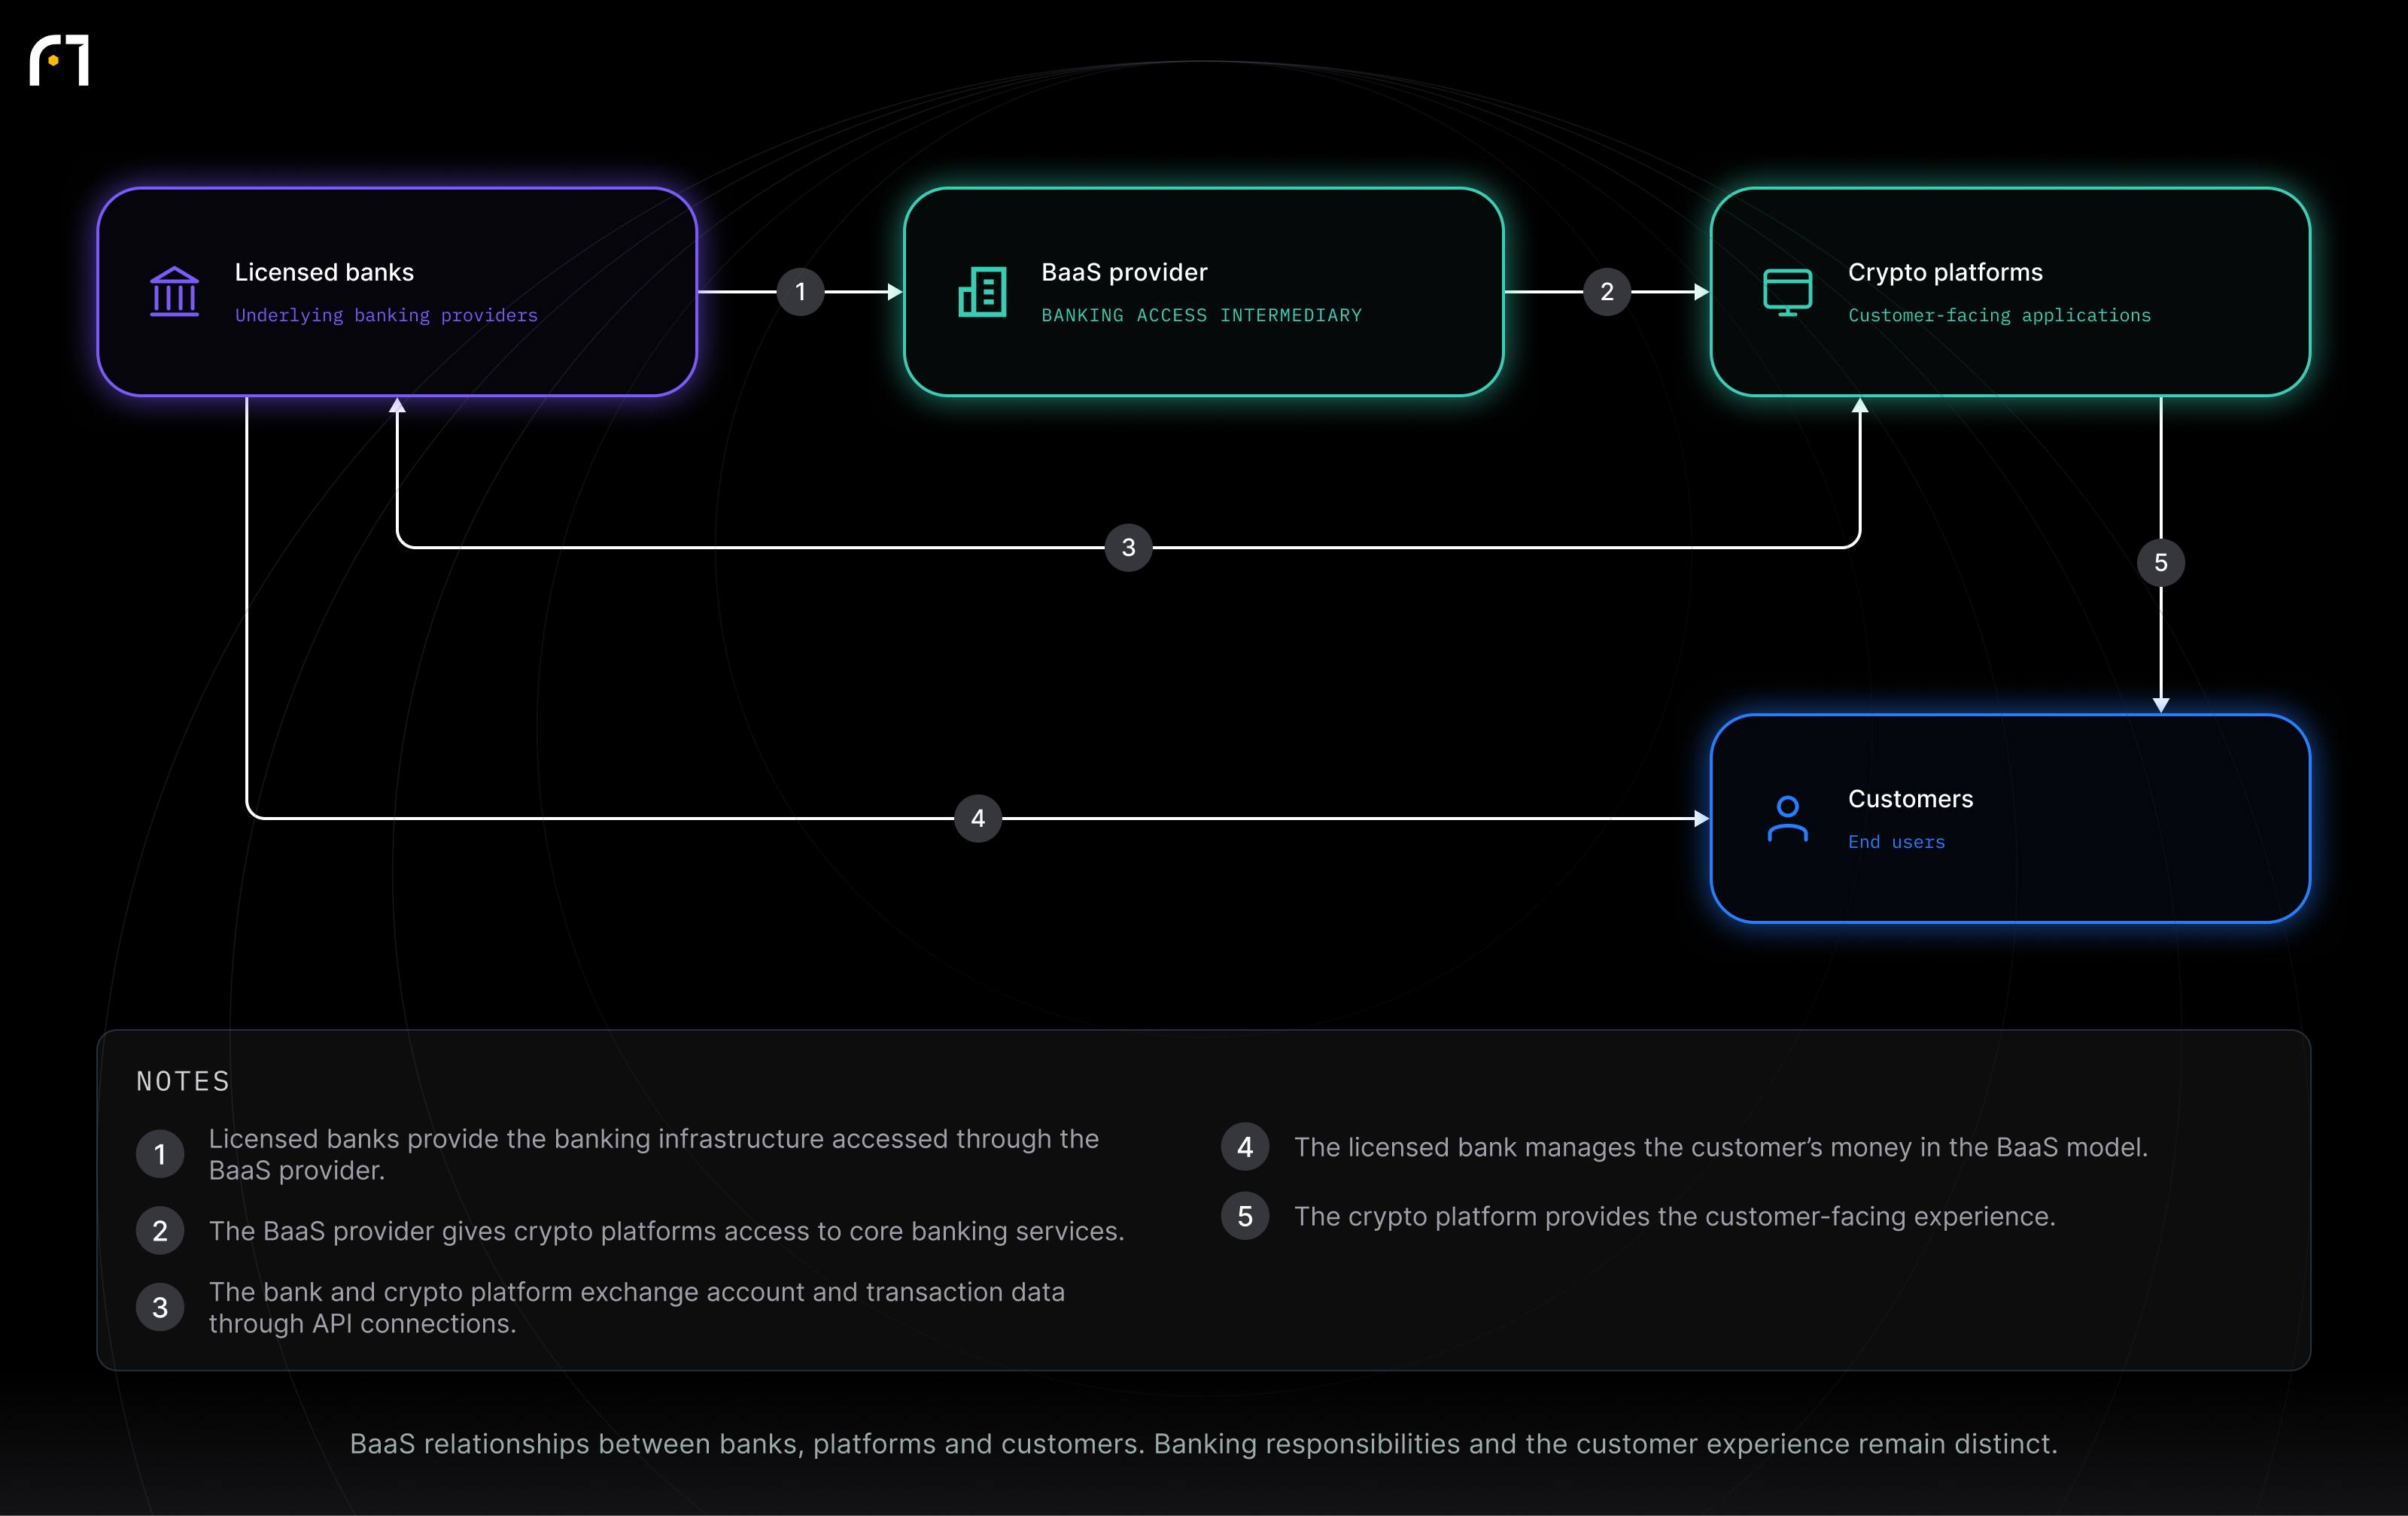This screenshot has height=1516, width=2408.
Task: Click the number 2 badge in the Notes list
Action: pos(160,1231)
